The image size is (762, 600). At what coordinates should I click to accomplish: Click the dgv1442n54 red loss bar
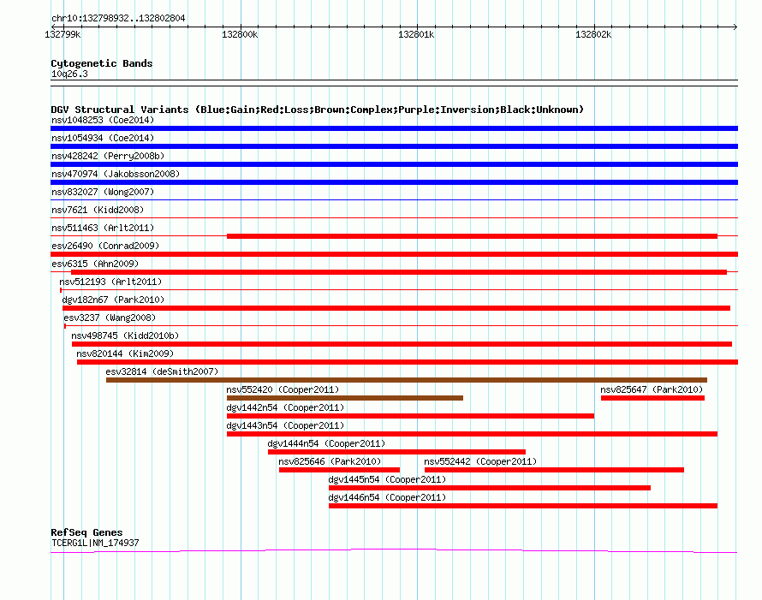tap(411, 416)
